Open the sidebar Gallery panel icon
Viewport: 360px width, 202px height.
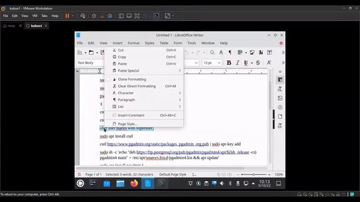[280, 98]
